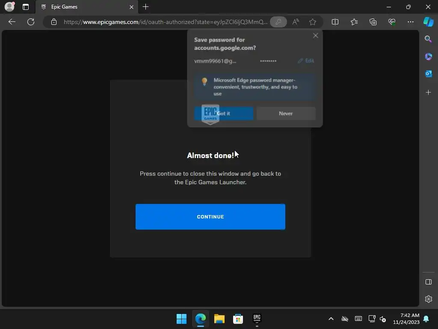Click the epicgames.com address bar URL
Image resolution: width=438 pixels, height=329 pixels.
click(165, 22)
